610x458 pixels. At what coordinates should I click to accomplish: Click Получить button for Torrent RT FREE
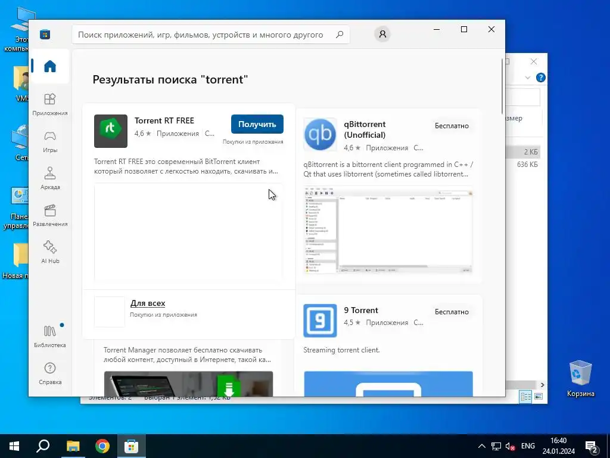[x=257, y=124]
